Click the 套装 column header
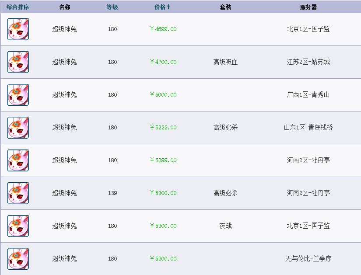This screenshot has width=361, height=275. [225, 7]
